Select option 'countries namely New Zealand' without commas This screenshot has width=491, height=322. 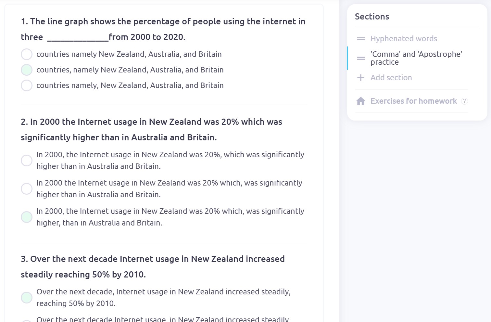[27, 54]
